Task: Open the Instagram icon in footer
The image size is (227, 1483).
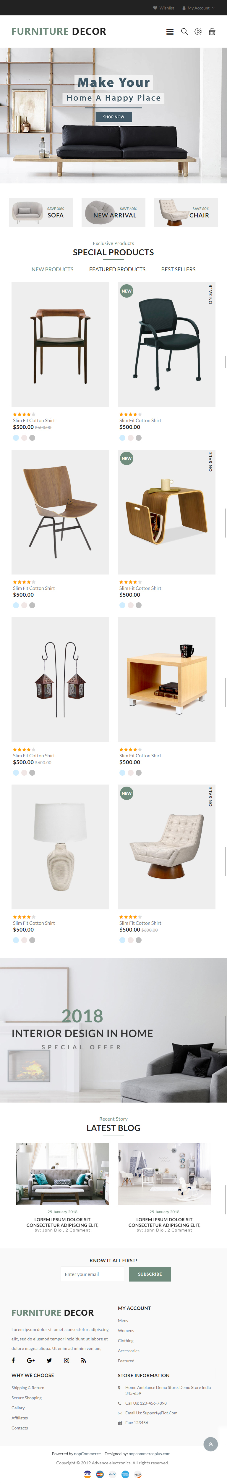Action: [x=67, y=1360]
